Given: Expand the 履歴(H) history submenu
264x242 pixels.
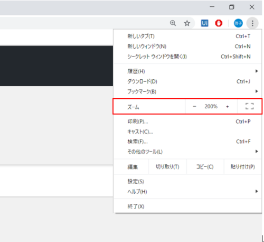Looking at the screenshot, I should pos(188,71).
